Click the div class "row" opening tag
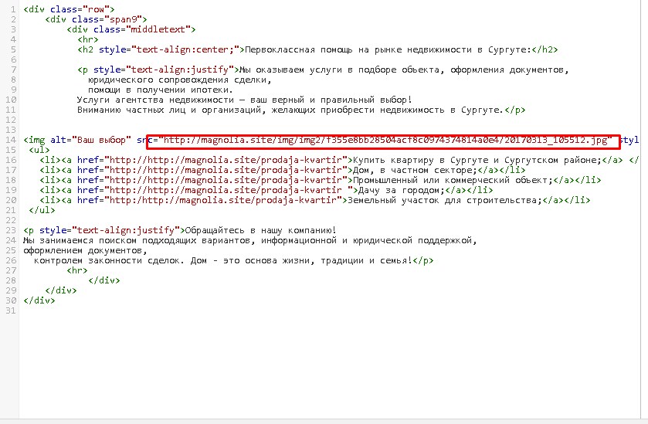The height and width of the screenshot is (424, 648). coord(62,8)
